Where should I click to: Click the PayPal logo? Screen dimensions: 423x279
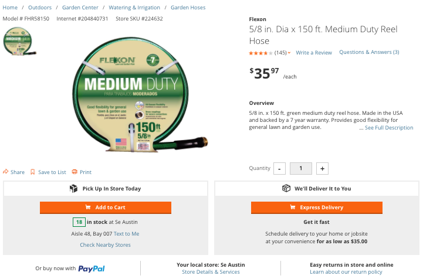[91, 268]
